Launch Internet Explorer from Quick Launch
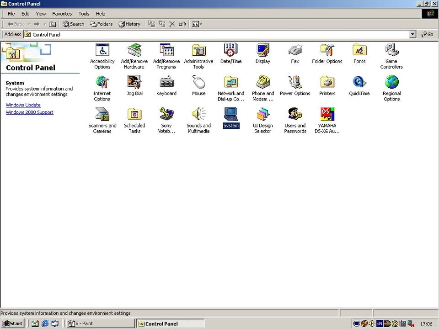This screenshot has width=439, height=329. coord(45,324)
